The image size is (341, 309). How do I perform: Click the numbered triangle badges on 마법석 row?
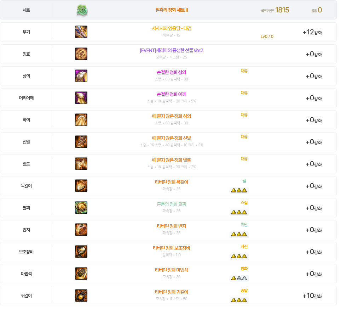point(239,279)
